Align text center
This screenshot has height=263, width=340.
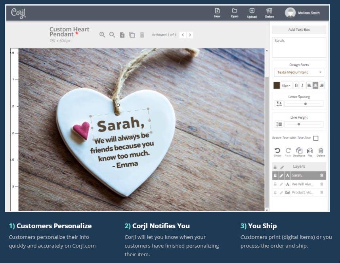(315, 85)
